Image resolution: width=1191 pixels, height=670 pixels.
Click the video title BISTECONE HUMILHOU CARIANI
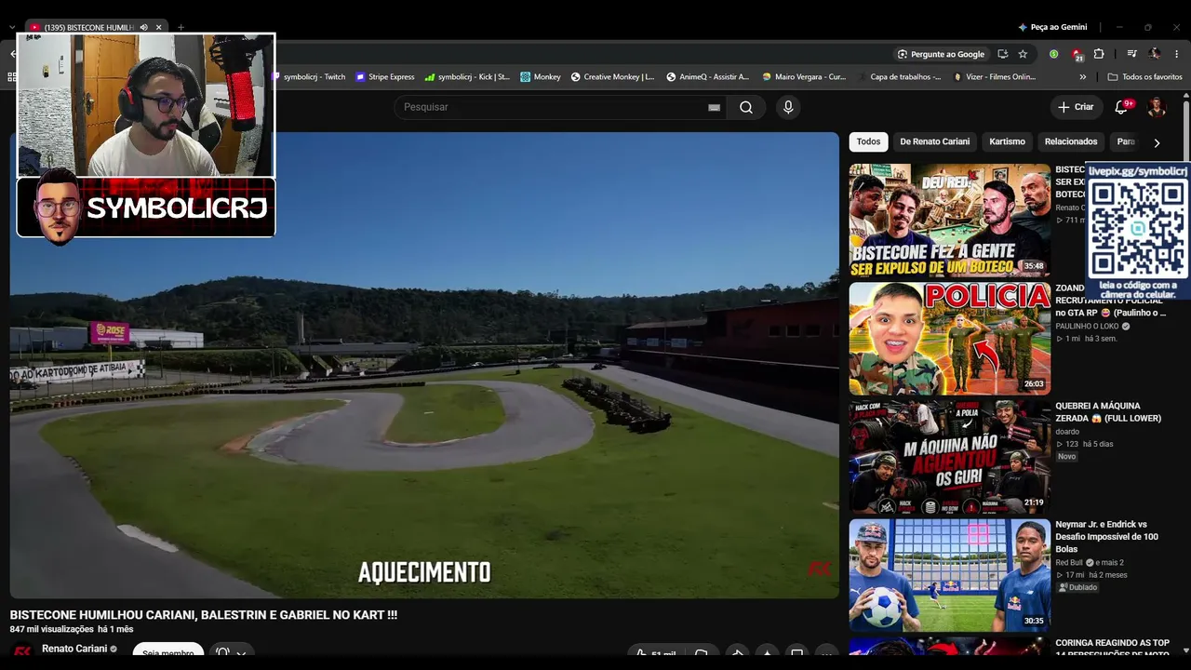pyautogui.click(x=204, y=615)
